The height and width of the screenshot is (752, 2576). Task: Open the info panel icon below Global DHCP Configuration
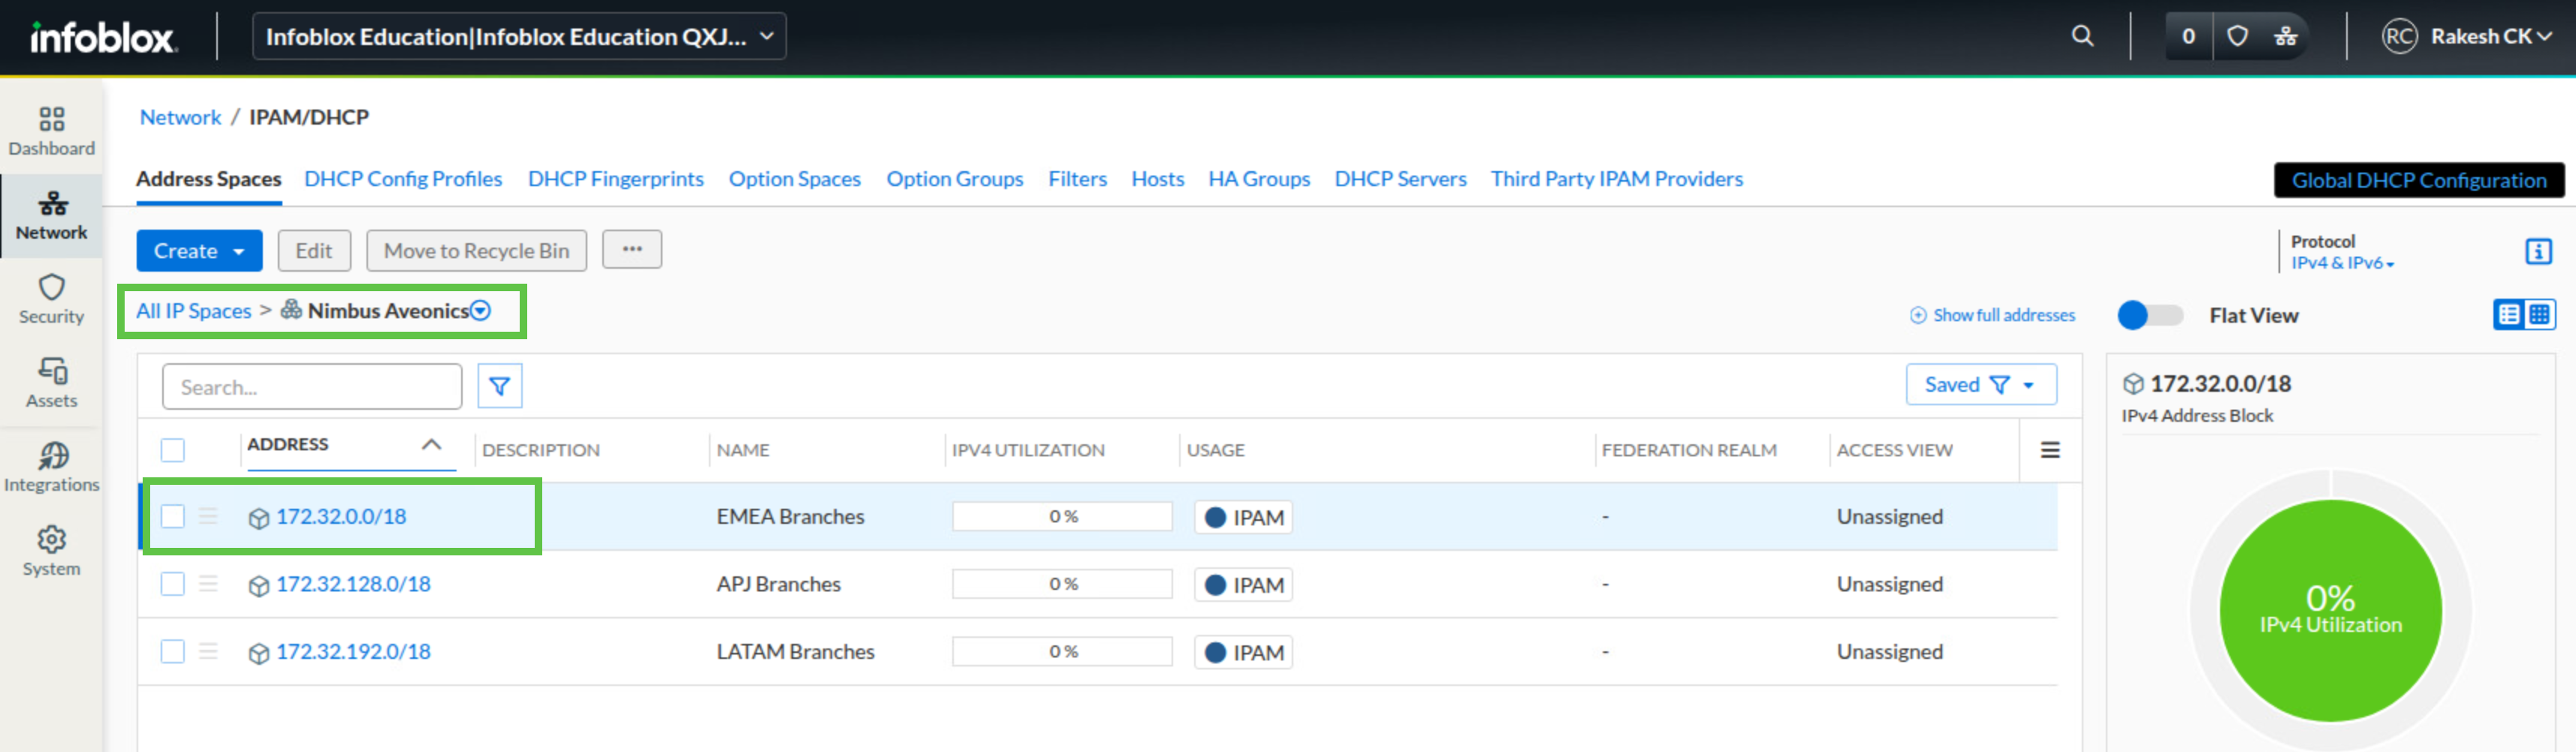2538,251
